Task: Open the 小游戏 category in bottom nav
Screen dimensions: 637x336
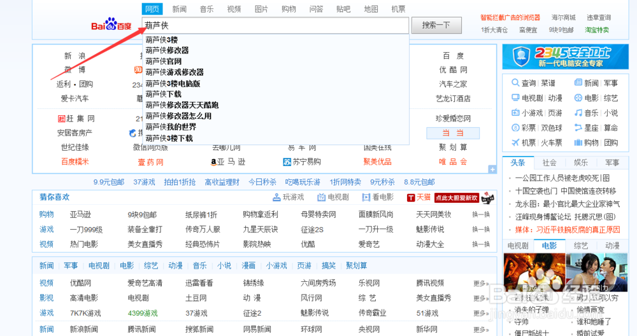Action: coord(276,266)
